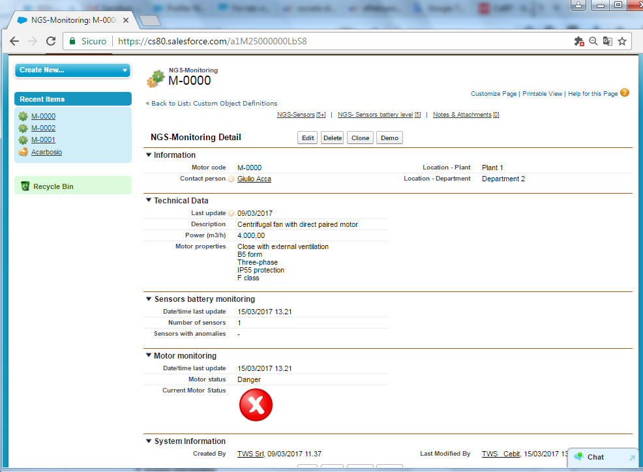
Task: Open Help for this Page link
Action: pyautogui.click(x=593, y=94)
